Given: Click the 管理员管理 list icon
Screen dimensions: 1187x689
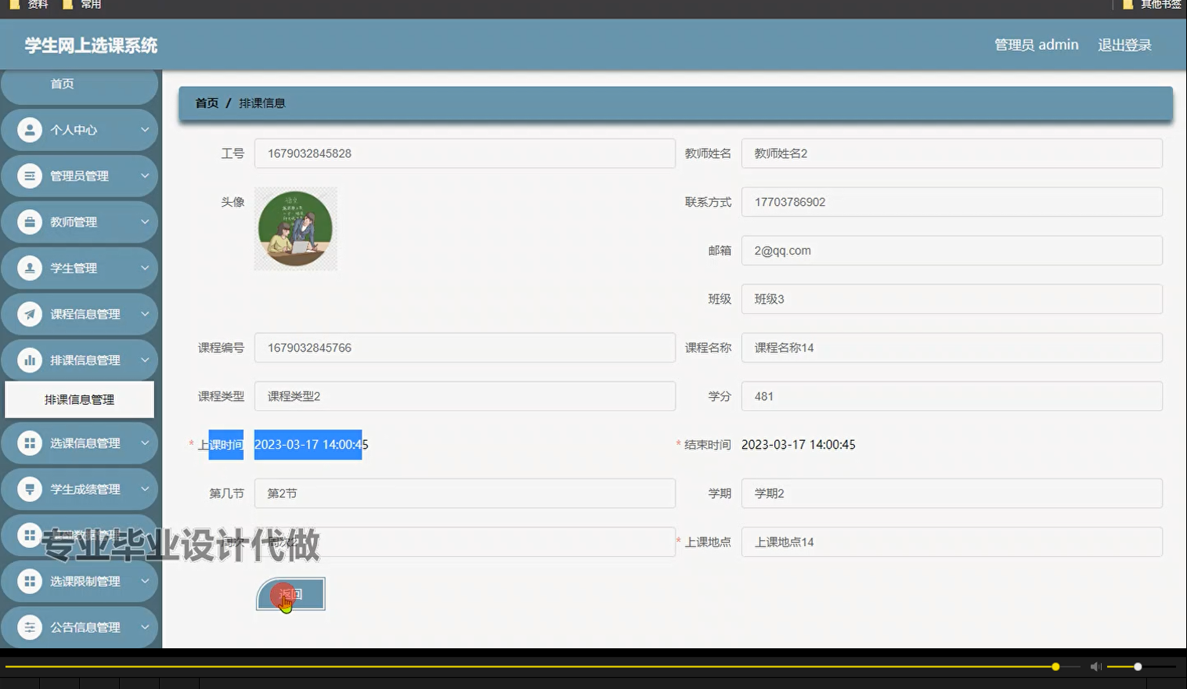Looking at the screenshot, I should [x=29, y=175].
